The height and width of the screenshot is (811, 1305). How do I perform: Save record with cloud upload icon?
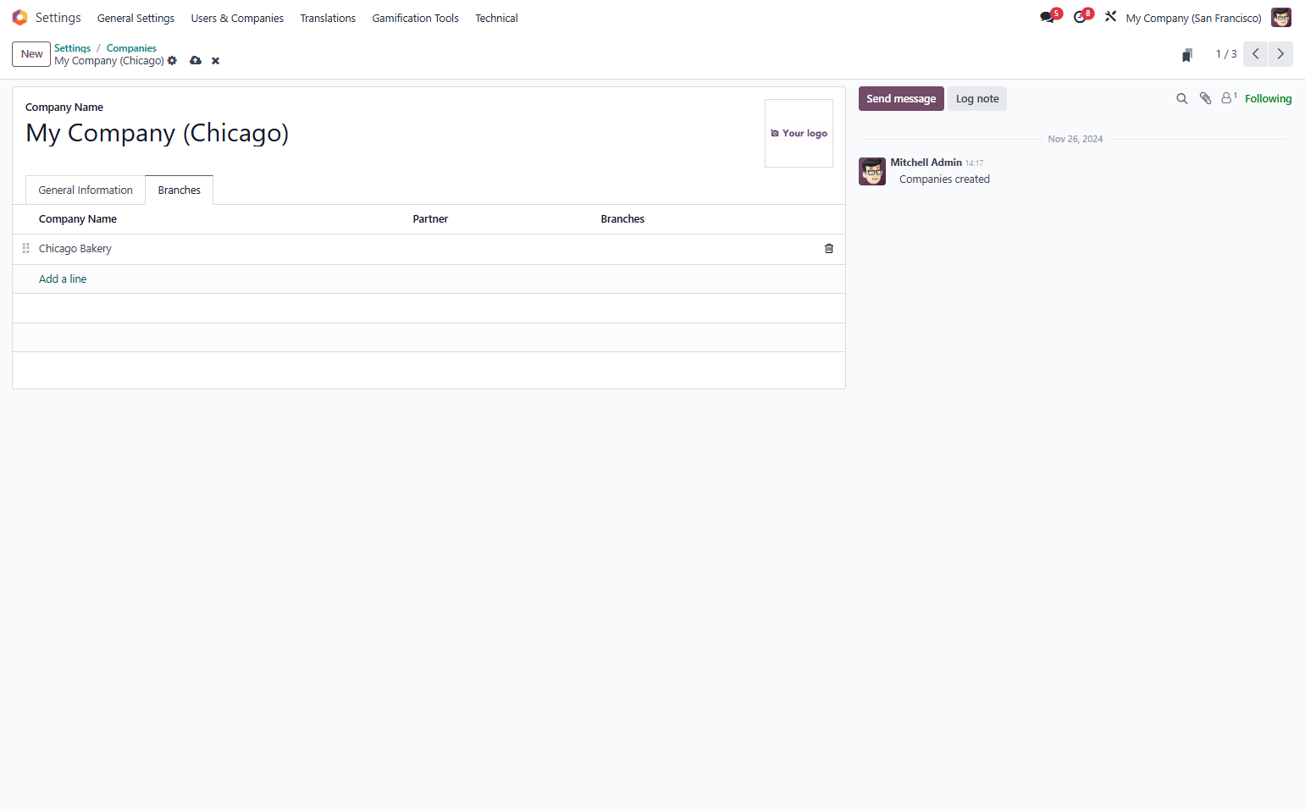pos(196,61)
